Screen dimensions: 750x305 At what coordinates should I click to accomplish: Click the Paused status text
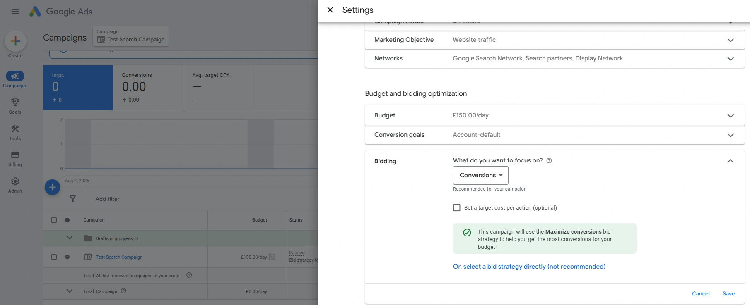297,253
